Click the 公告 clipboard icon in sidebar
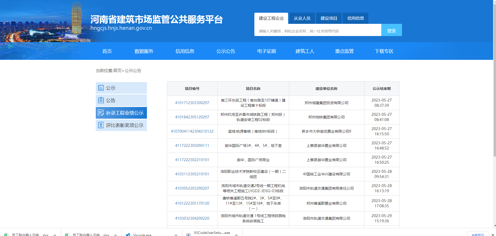The image size is (496, 236). click(x=101, y=100)
